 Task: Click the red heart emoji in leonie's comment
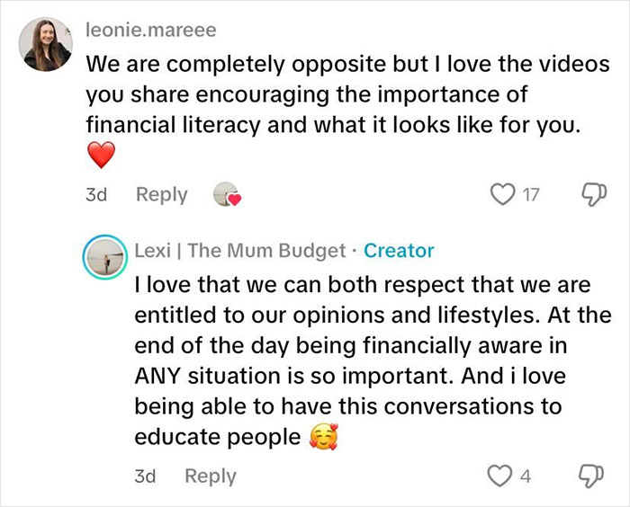click(x=102, y=157)
